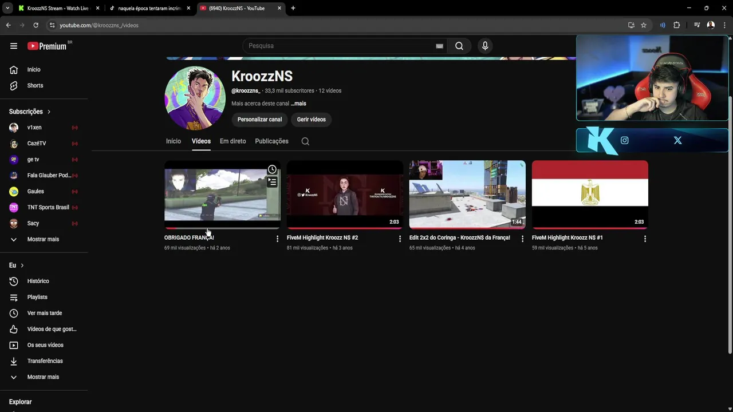Switch to the channel Início tab
This screenshot has height=412, width=733.
pyautogui.click(x=174, y=141)
